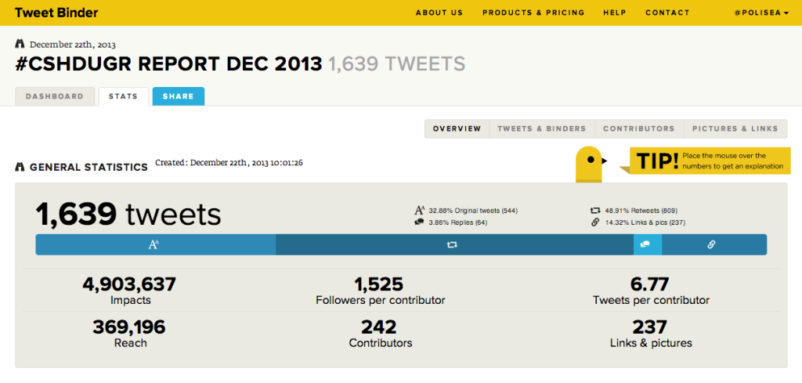This screenshot has height=383, width=802.
Task: Click the Contact link in header
Action: coord(667,13)
